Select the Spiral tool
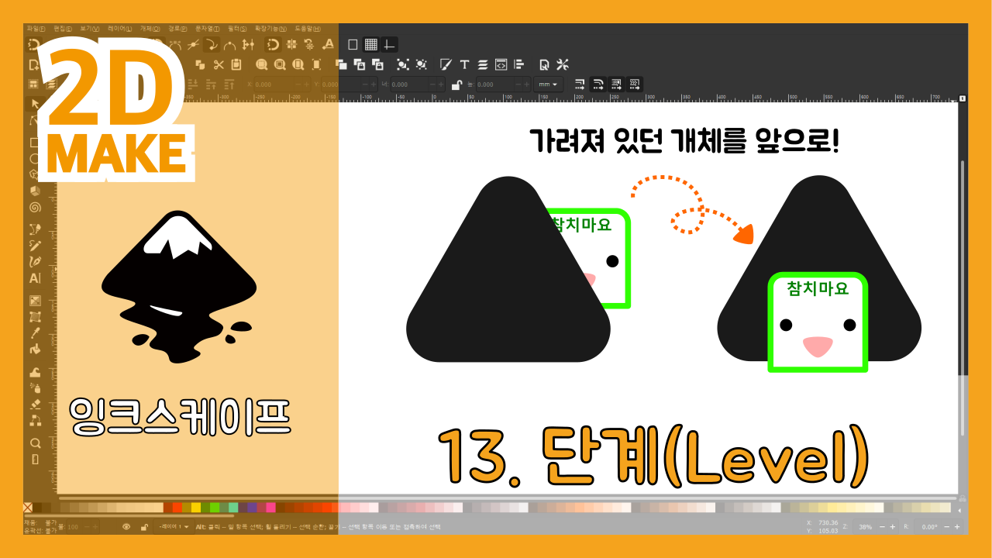This screenshot has height=558, width=992. coord(35,207)
